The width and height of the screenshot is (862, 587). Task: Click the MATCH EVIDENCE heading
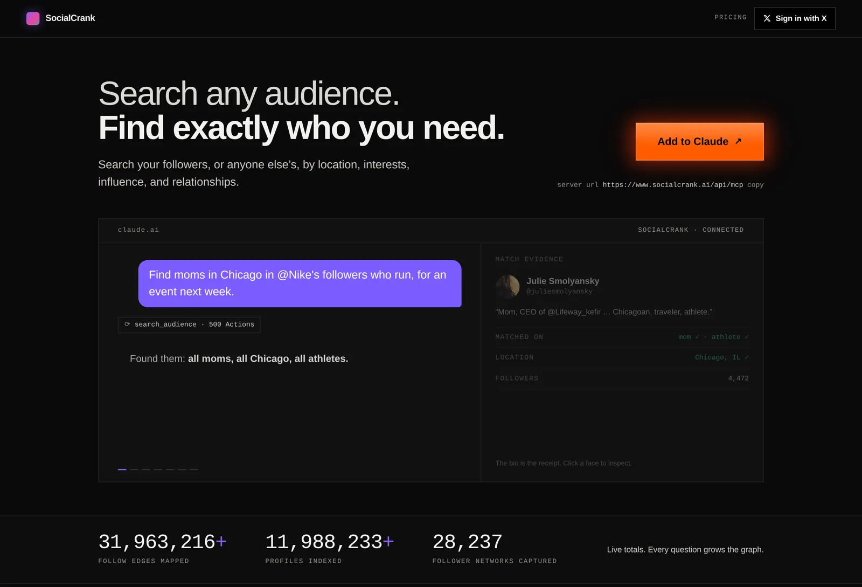point(529,259)
